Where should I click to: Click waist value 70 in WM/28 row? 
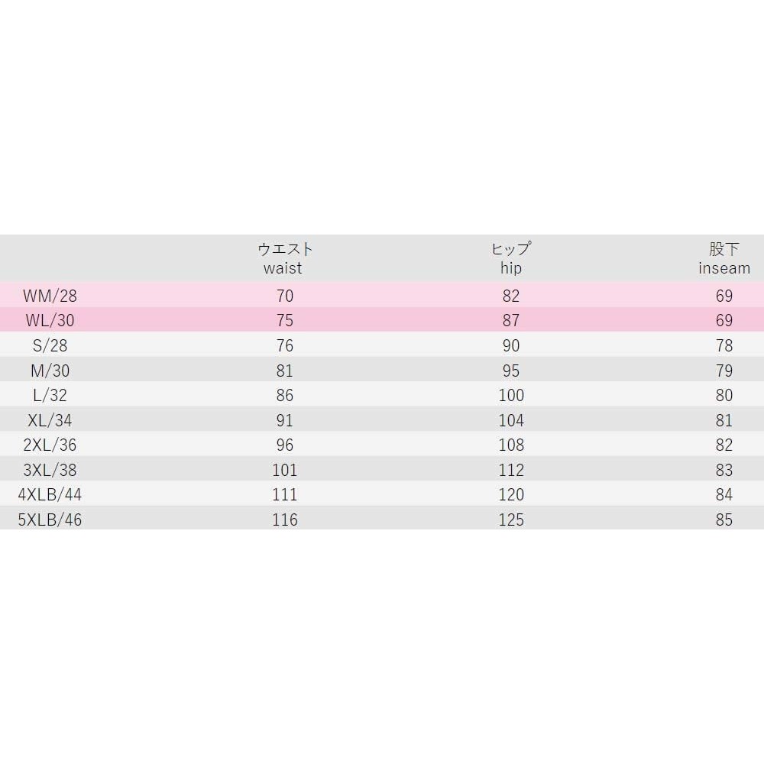click(x=284, y=296)
